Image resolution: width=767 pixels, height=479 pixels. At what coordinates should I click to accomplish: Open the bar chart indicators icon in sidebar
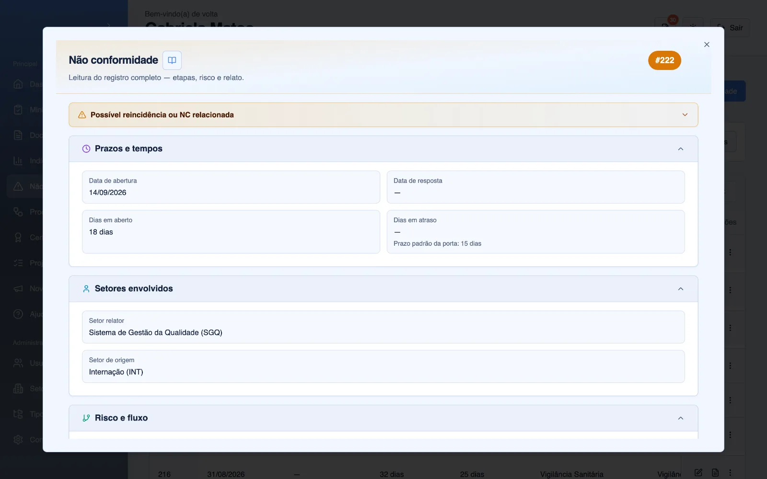pyautogui.click(x=18, y=161)
